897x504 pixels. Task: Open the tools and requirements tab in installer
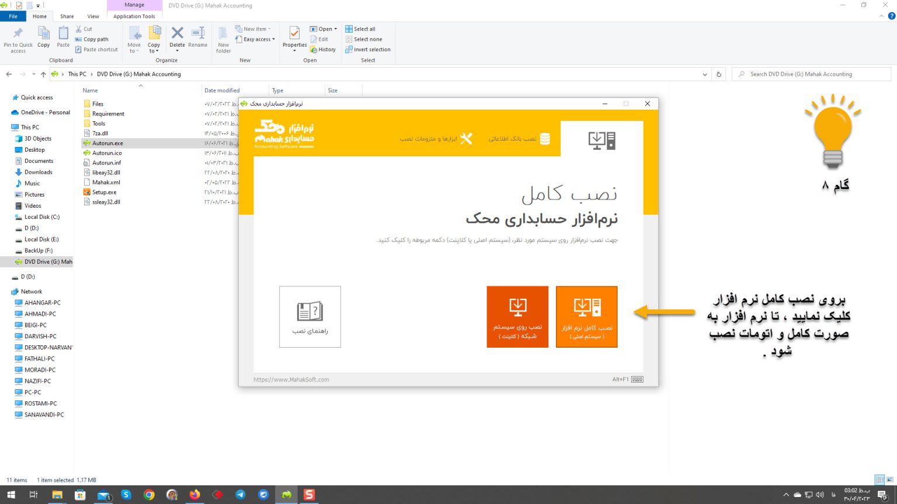click(436, 139)
